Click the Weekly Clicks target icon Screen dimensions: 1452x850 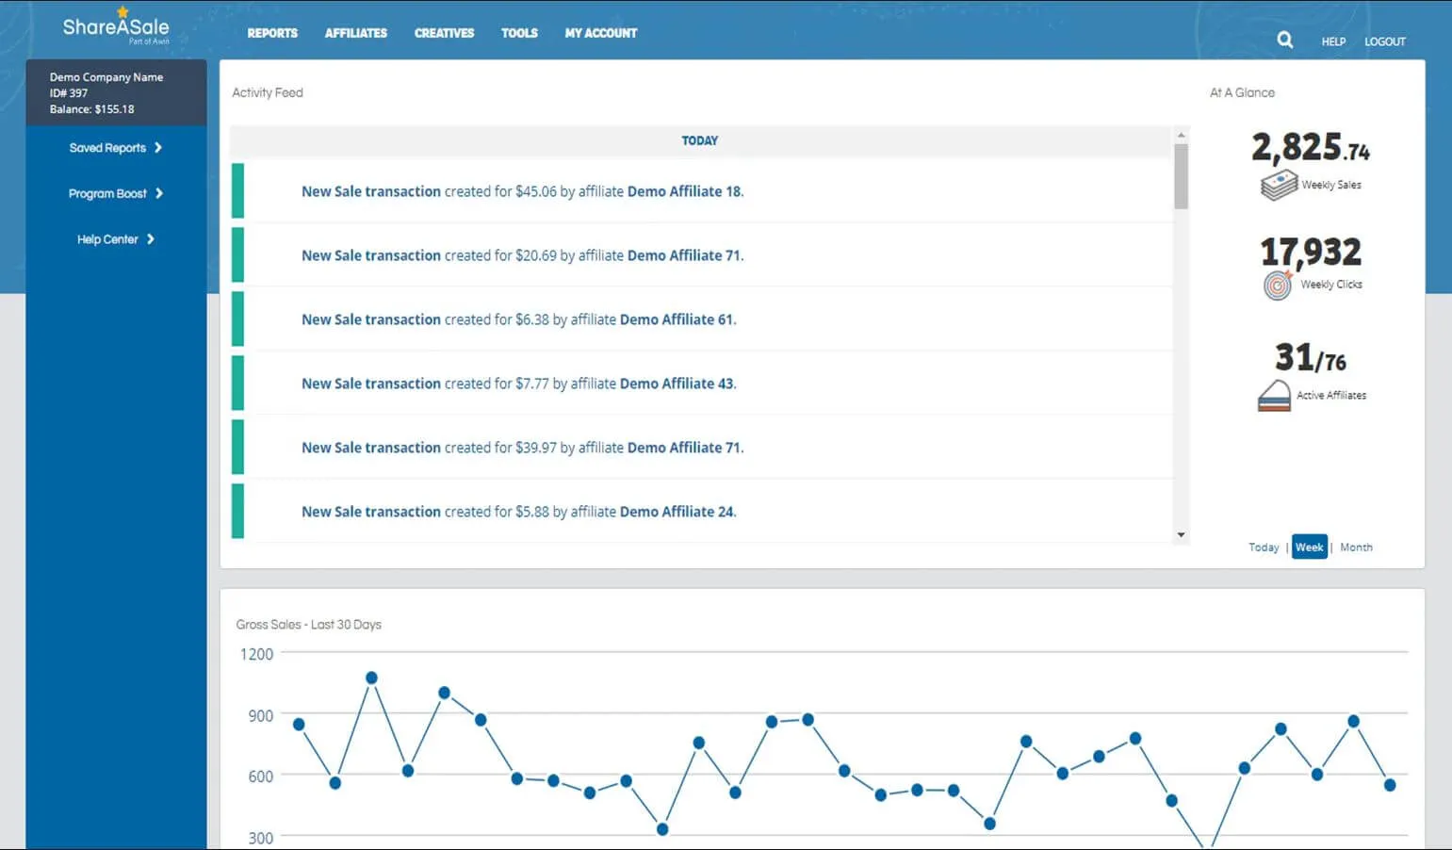1277,285
